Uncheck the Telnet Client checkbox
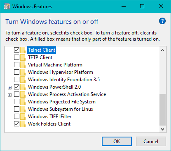Image resolution: width=171 pixels, height=151 pixels. (16, 50)
